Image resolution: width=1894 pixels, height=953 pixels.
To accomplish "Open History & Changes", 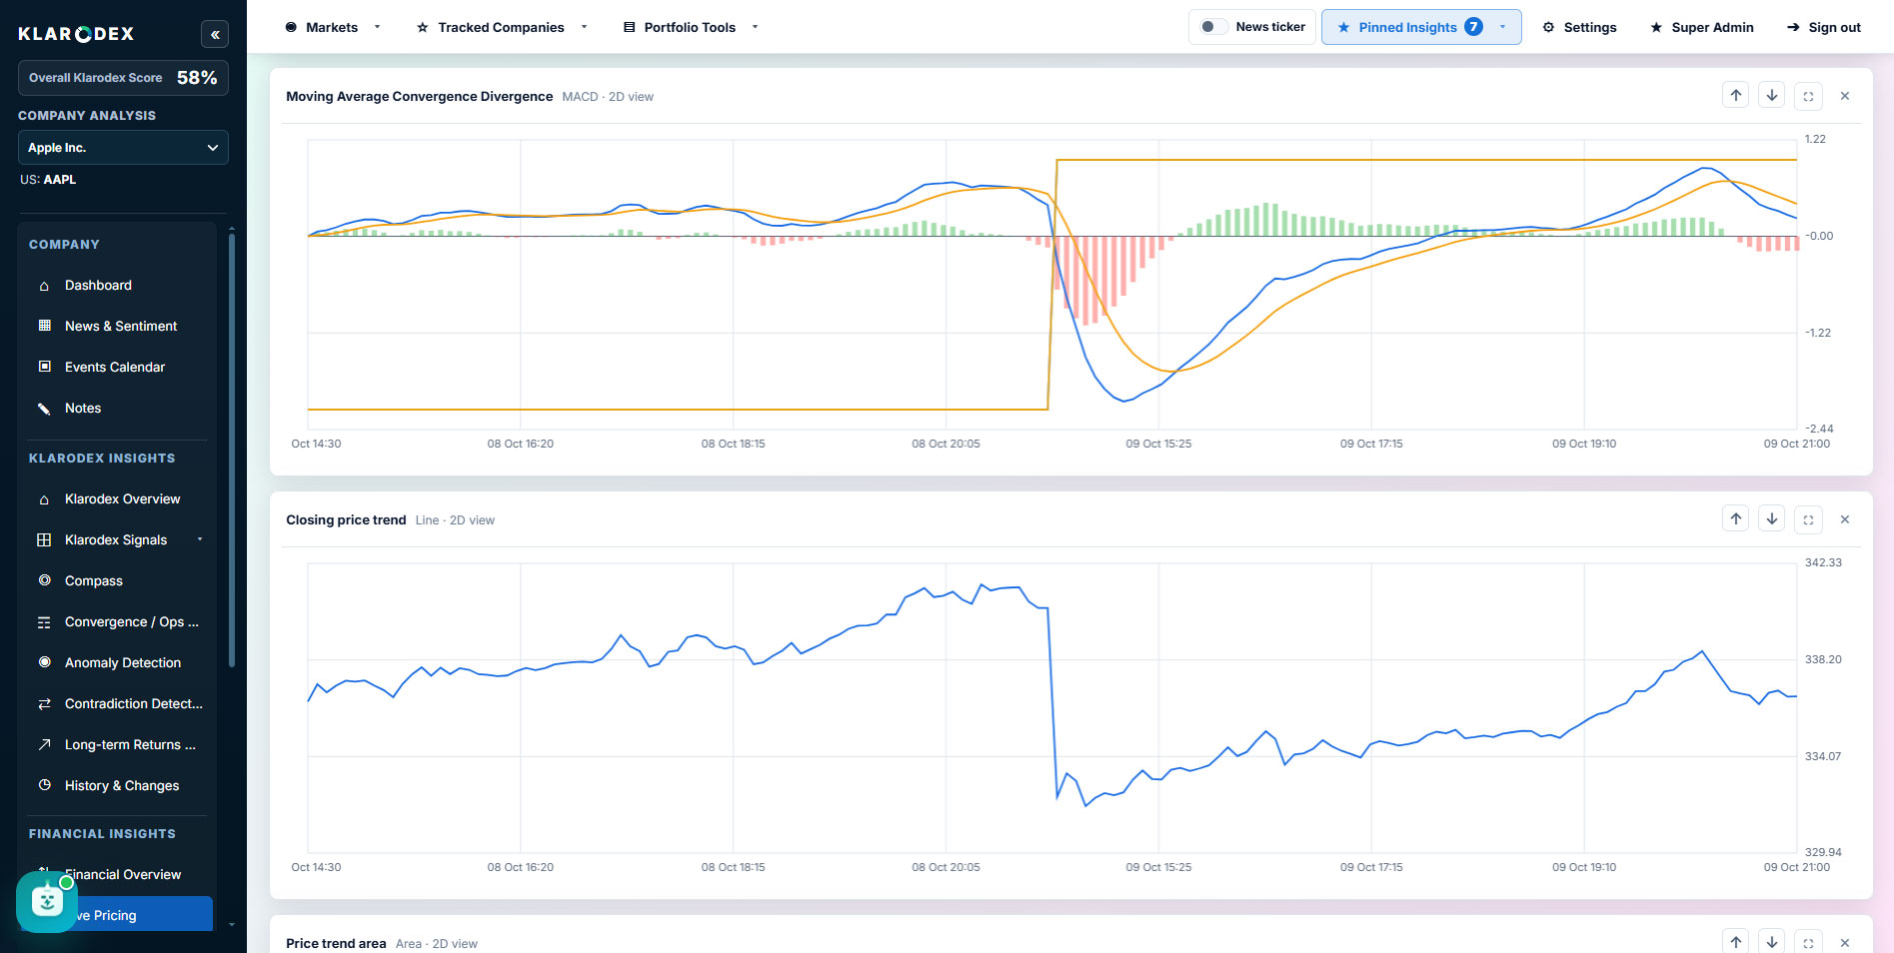I will point(118,786).
